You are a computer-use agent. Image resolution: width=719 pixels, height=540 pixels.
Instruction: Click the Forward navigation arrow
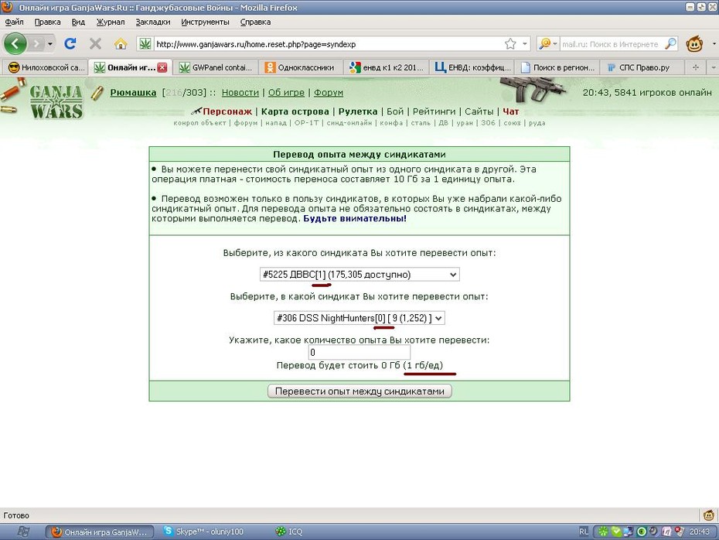36,44
